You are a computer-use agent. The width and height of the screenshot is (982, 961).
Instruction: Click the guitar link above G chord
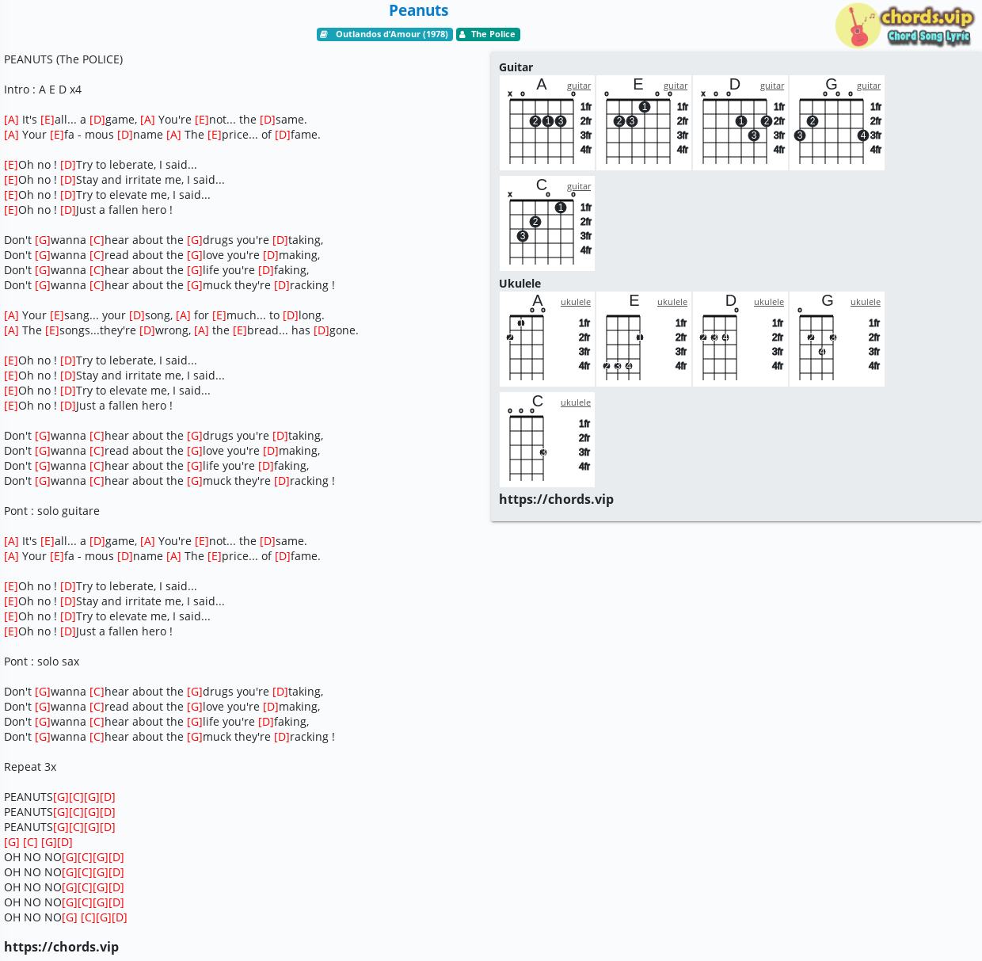tap(869, 86)
